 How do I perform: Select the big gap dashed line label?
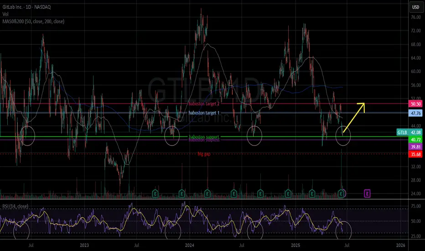(204, 154)
